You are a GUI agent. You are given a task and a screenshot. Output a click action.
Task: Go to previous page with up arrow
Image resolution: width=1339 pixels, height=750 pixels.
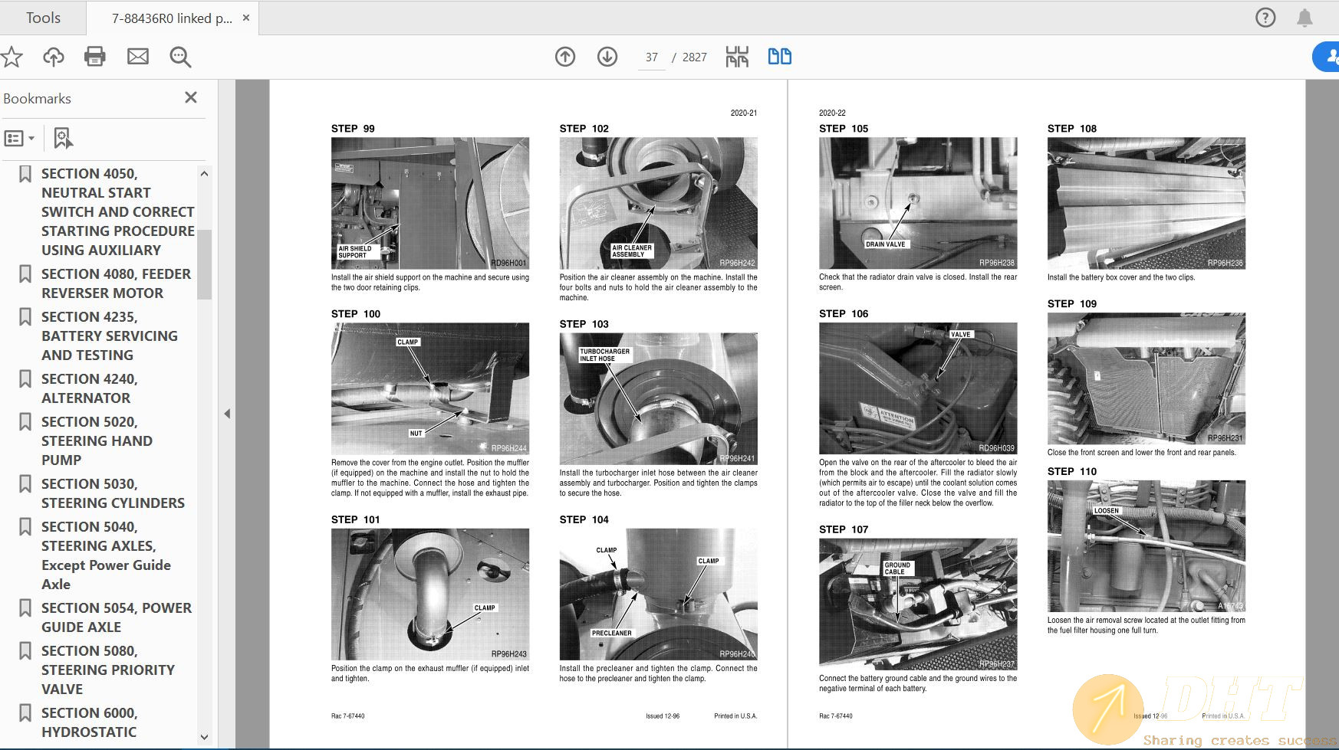565,57
